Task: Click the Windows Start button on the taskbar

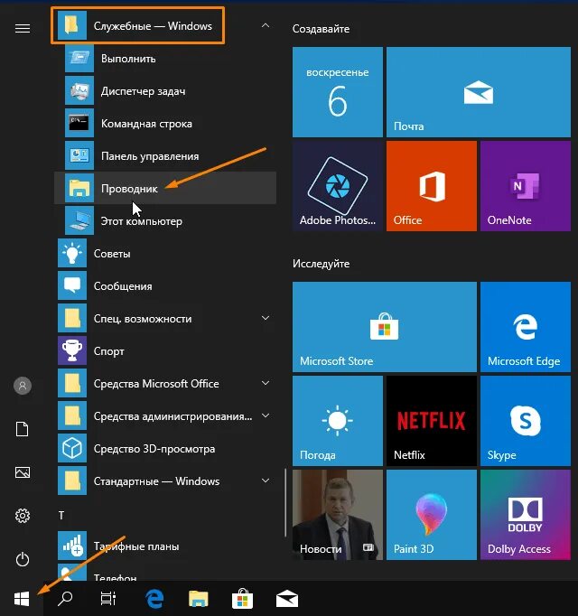Action: 22,599
